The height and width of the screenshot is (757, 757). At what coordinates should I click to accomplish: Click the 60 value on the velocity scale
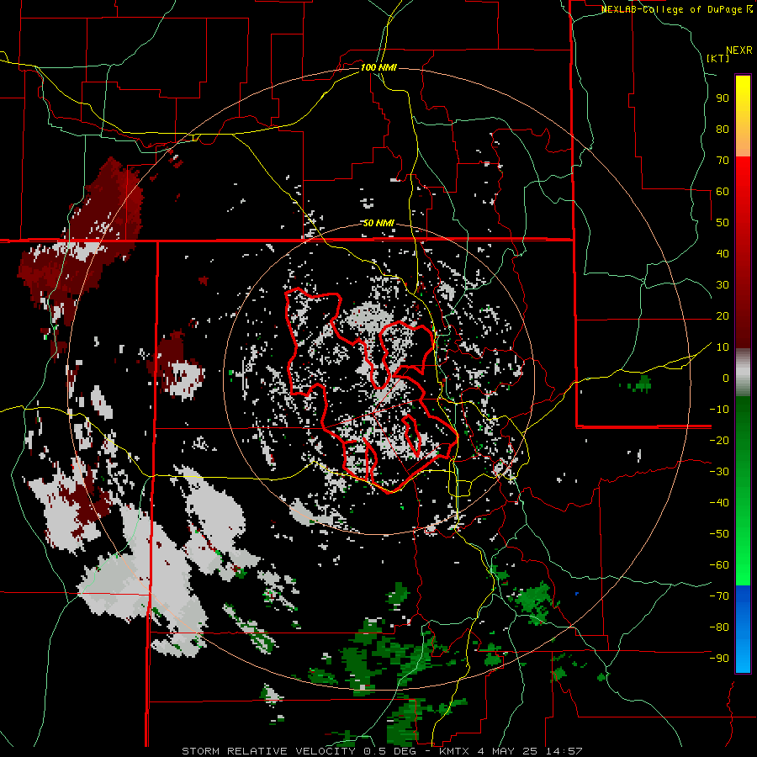[723, 192]
